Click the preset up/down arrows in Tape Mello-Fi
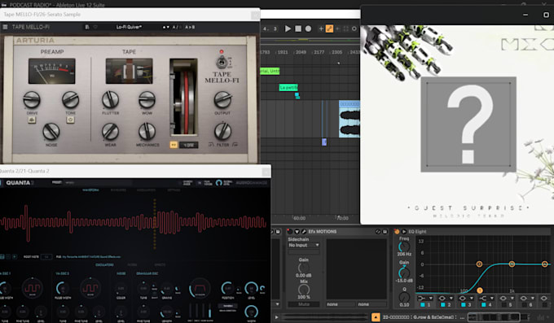 [x=165, y=27]
